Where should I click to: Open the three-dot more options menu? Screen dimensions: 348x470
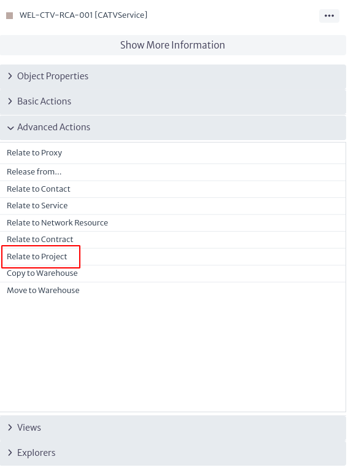pyautogui.click(x=329, y=15)
